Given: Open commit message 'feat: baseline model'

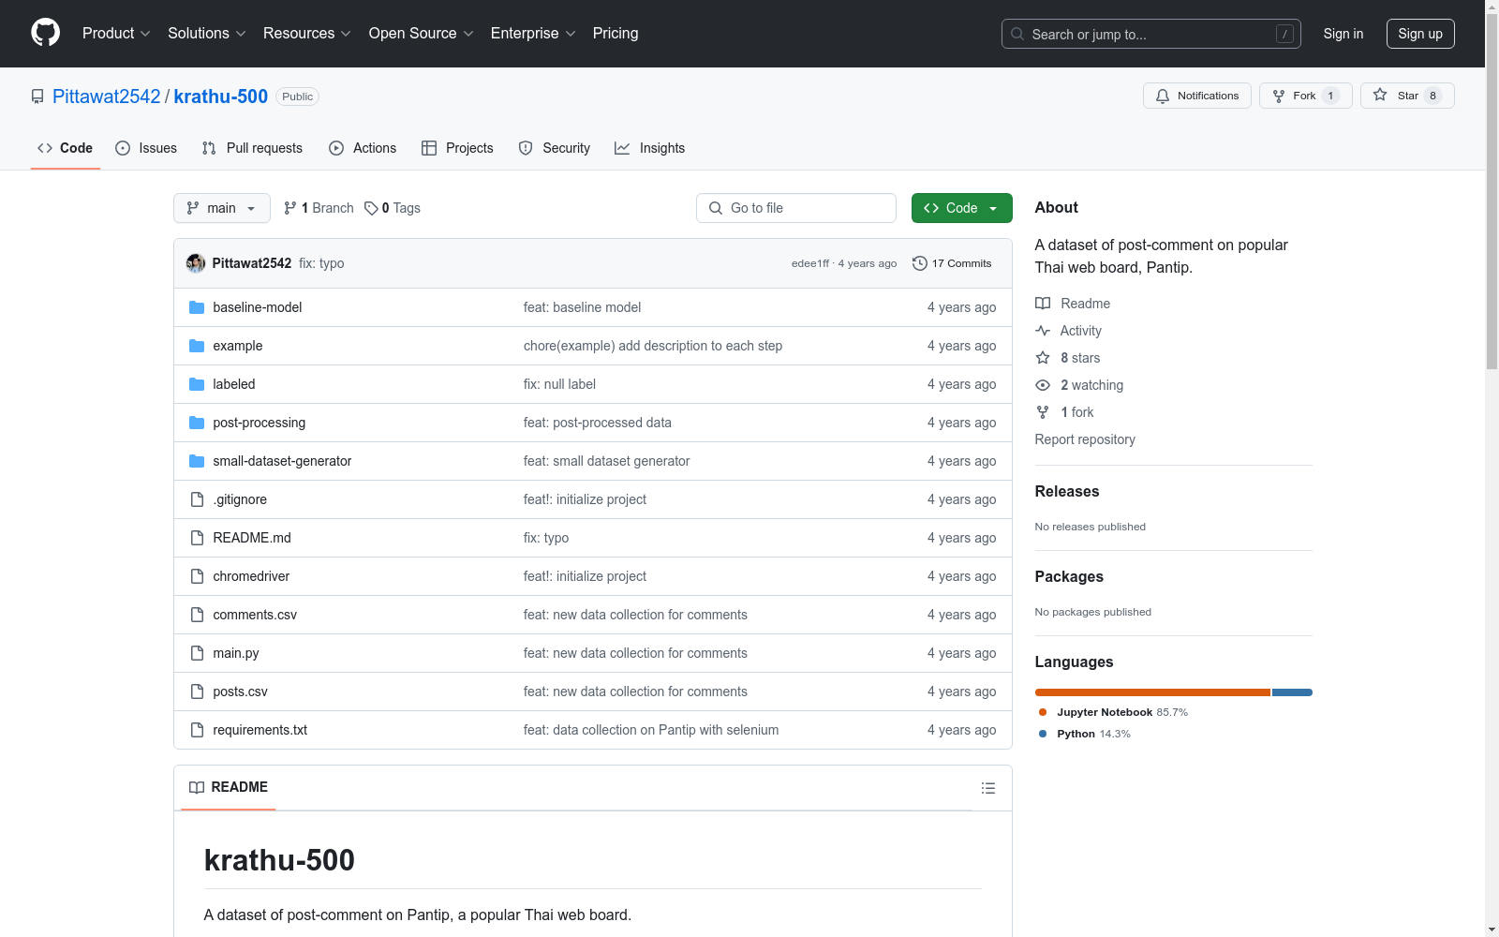Looking at the screenshot, I should (582, 307).
